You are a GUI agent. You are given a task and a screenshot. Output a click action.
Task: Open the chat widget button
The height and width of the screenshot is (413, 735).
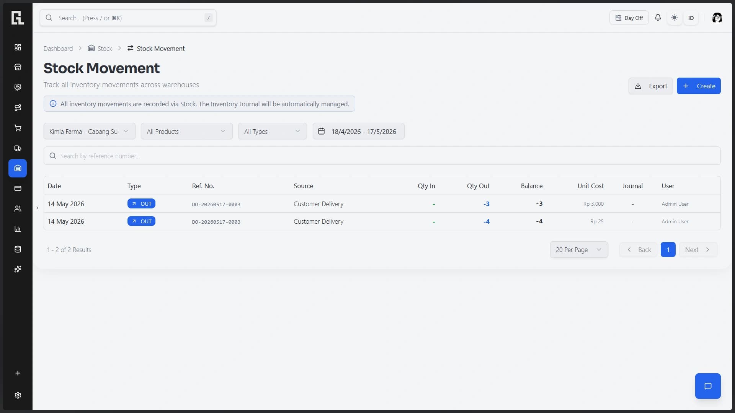point(708,386)
